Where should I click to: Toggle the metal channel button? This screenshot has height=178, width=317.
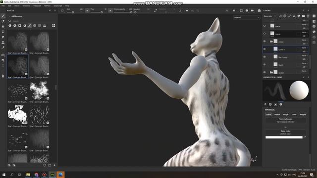(277, 114)
